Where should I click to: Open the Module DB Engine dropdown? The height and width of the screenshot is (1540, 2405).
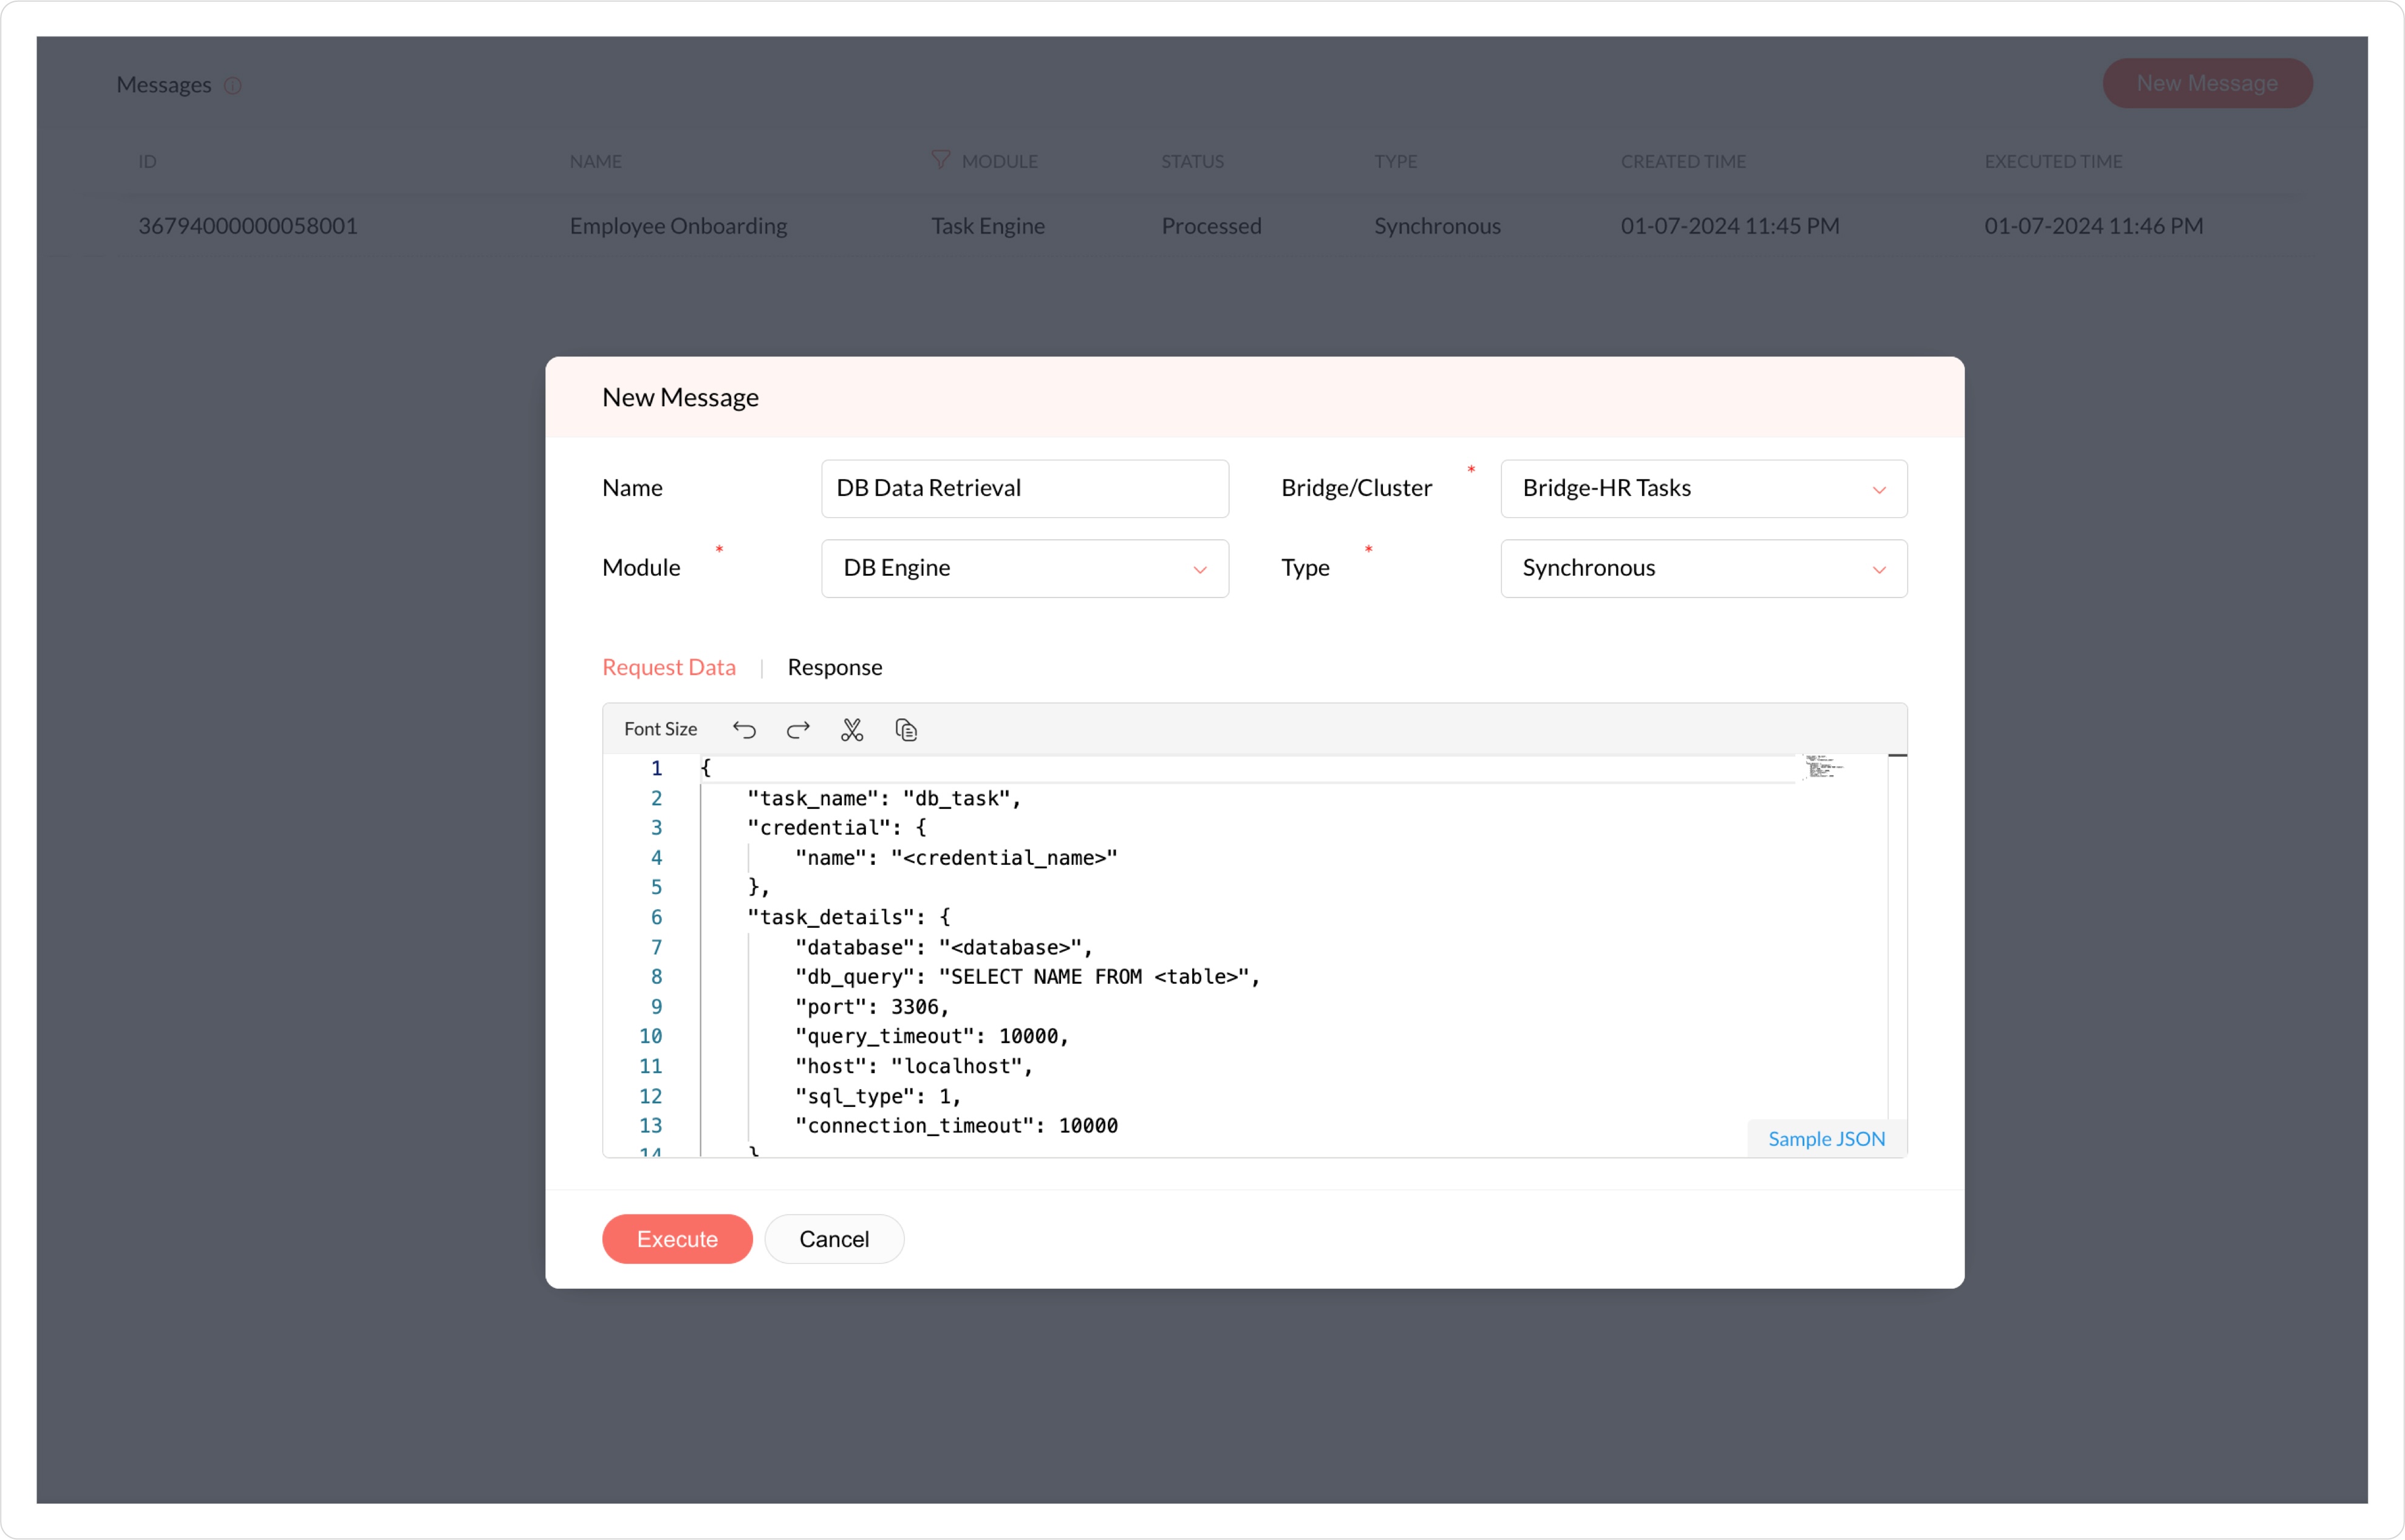1024,568
